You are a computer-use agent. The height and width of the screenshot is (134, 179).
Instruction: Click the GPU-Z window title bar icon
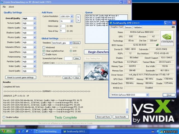pyautogui.click(x=111, y=23)
